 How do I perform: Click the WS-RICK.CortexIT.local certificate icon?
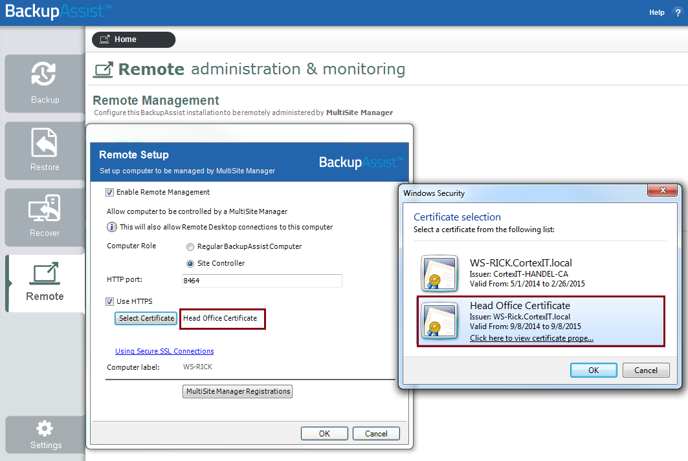coord(439,273)
